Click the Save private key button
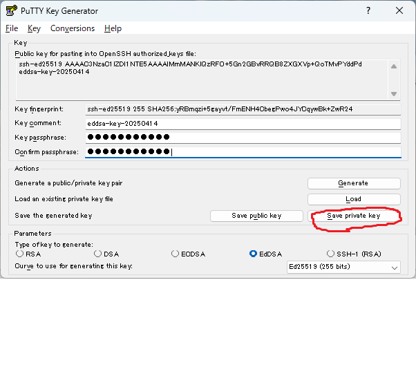Image resolution: width=416 pixels, height=365 pixels. tap(354, 216)
